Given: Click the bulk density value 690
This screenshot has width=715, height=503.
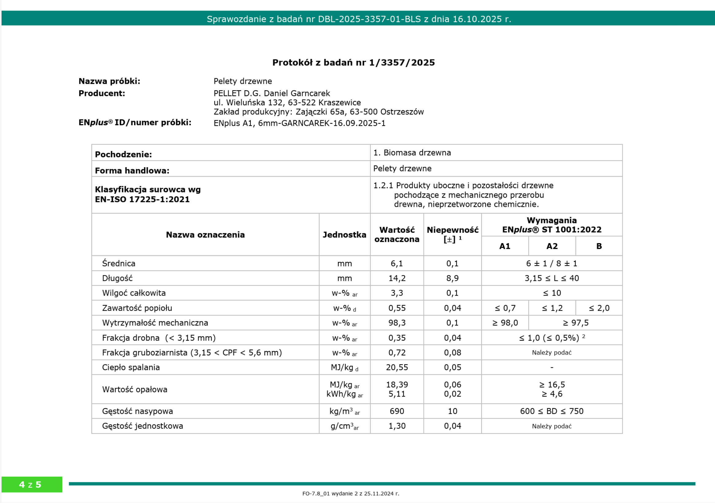Looking at the screenshot, I should point(397,411).
